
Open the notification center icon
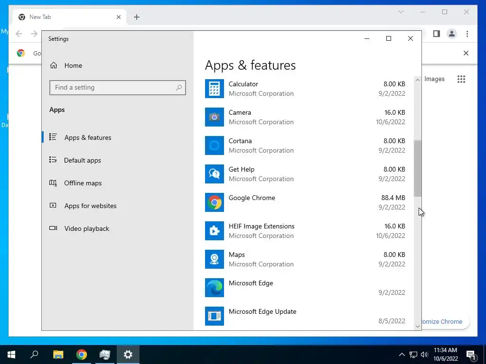tap(471, 355)
